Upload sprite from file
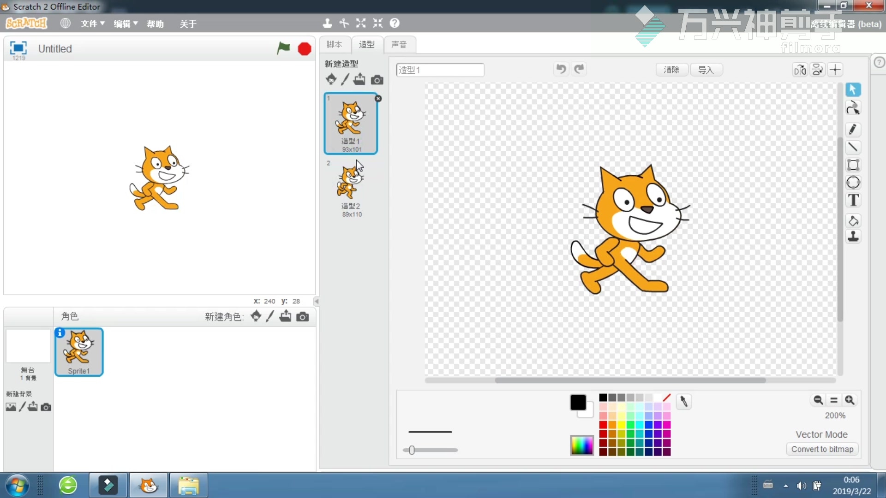Image resolution: width=886 pixels, height=498 pixels. 285,316
